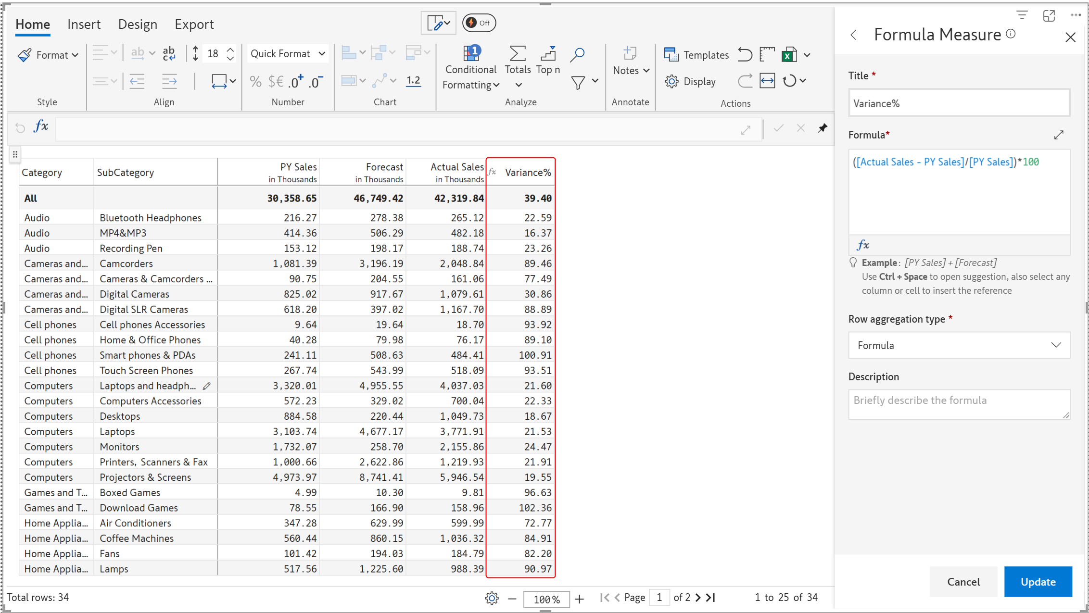Screen dimensions: 1089x613
Task: Open the Totals sigma tool
Action: point(518,53)
